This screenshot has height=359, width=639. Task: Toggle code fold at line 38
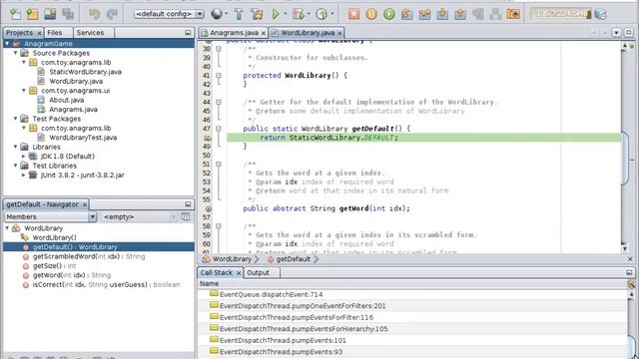219,49
